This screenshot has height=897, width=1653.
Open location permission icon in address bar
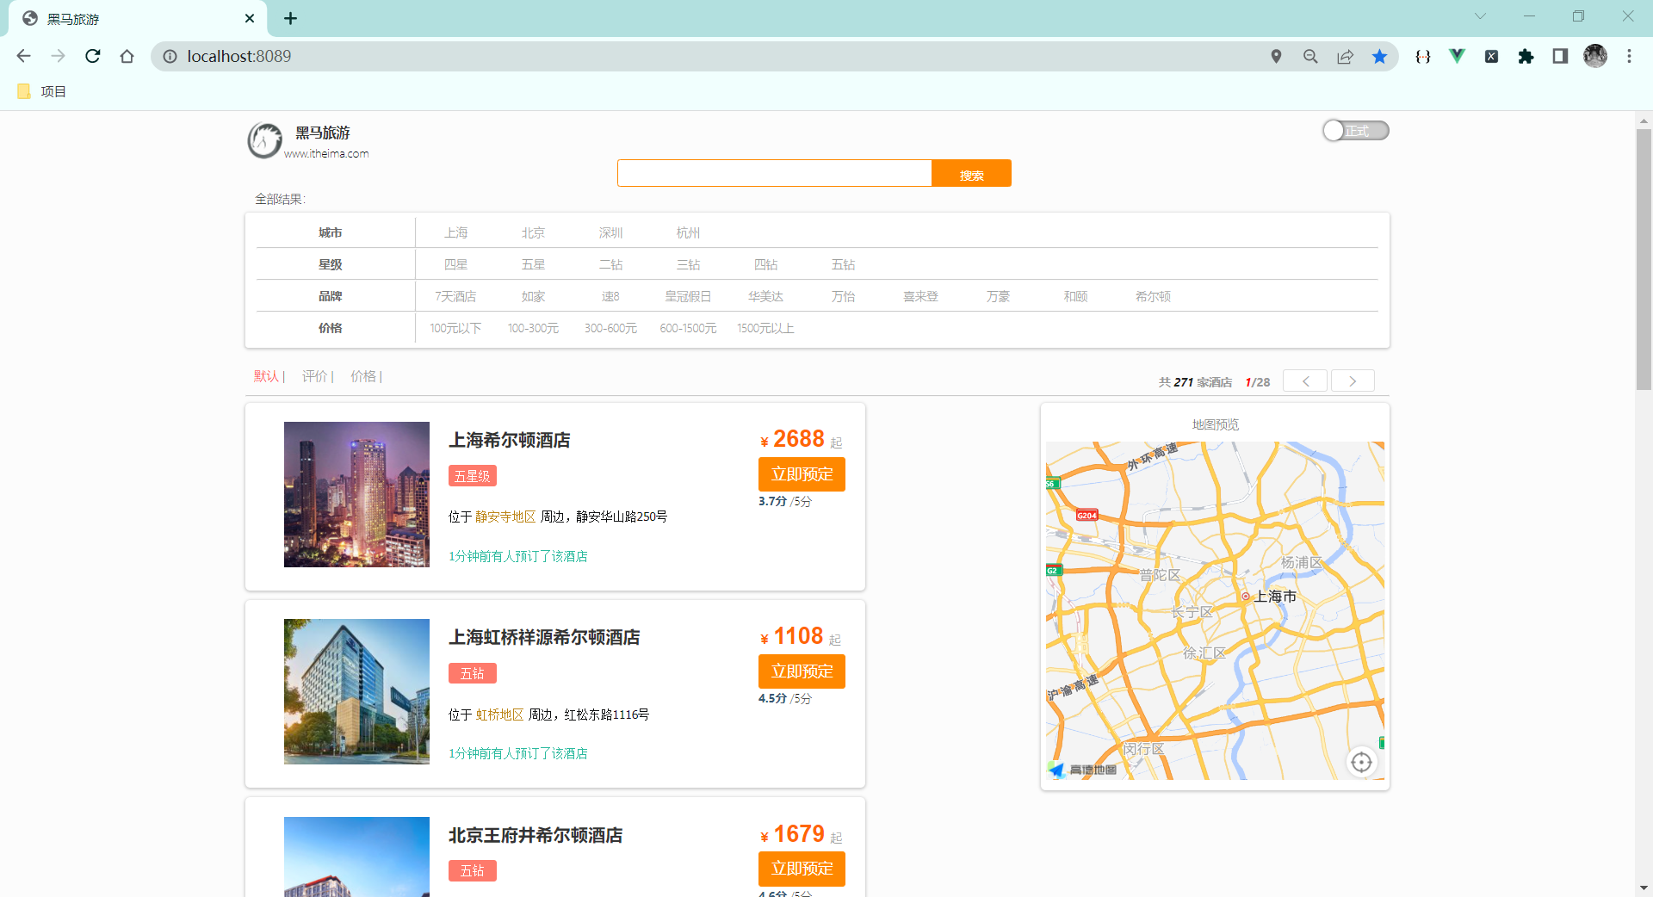click(x=1276, y=56)
